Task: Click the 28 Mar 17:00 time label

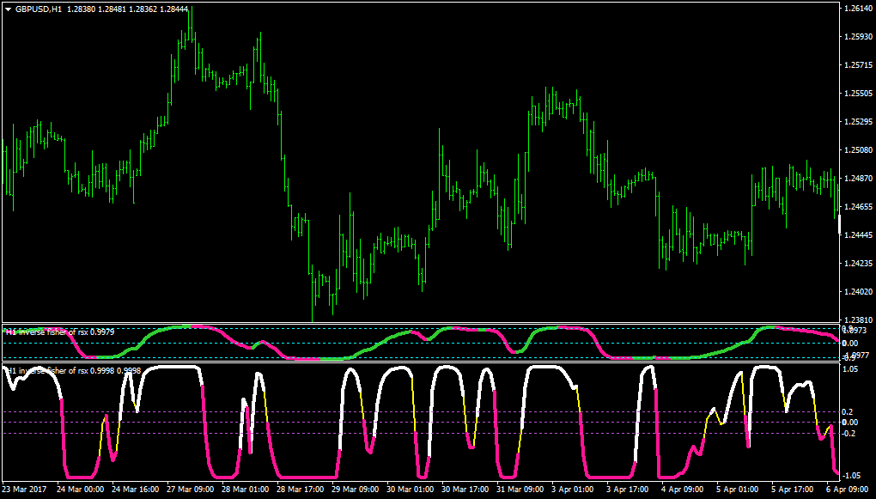Action: coord(301,489)
